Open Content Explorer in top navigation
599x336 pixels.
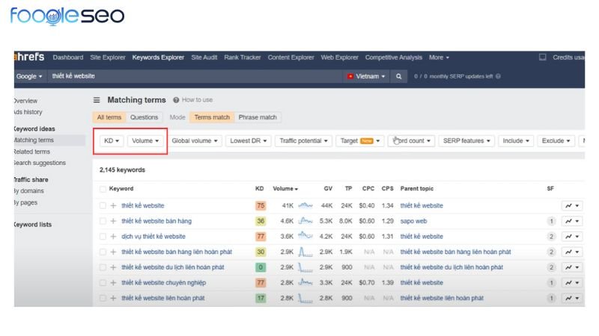click(291, 57)
